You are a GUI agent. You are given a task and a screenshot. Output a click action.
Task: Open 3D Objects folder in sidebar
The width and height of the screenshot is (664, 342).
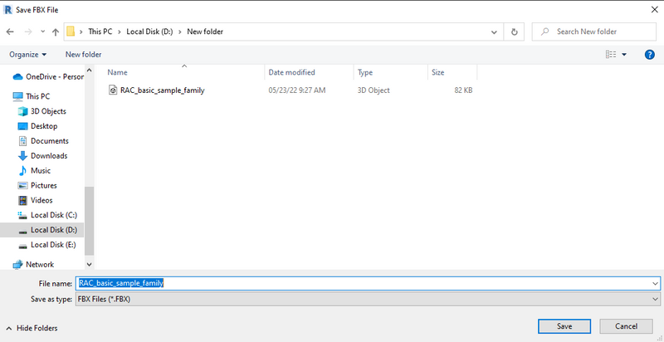48,111
